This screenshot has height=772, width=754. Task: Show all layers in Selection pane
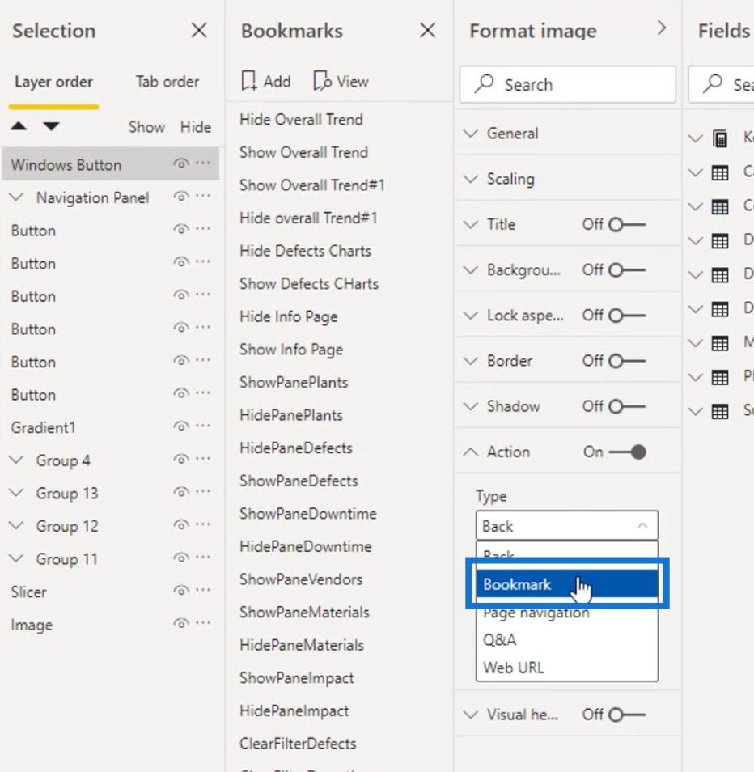146,127
